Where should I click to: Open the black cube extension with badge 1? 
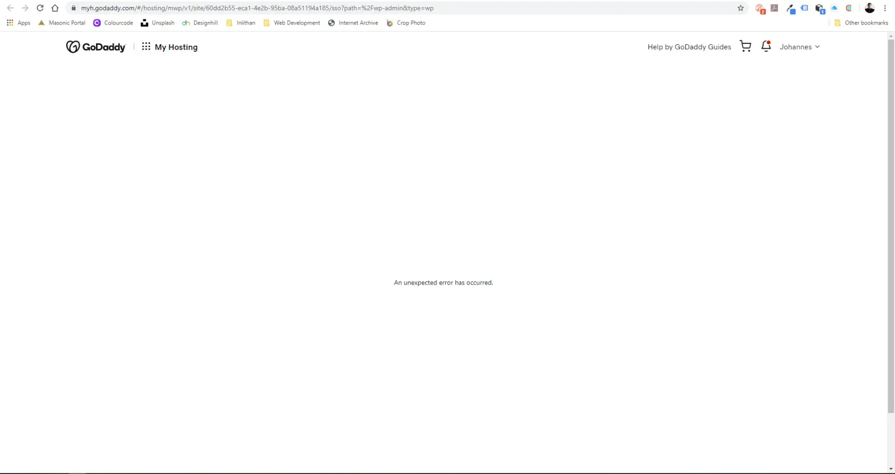[819, 8]
